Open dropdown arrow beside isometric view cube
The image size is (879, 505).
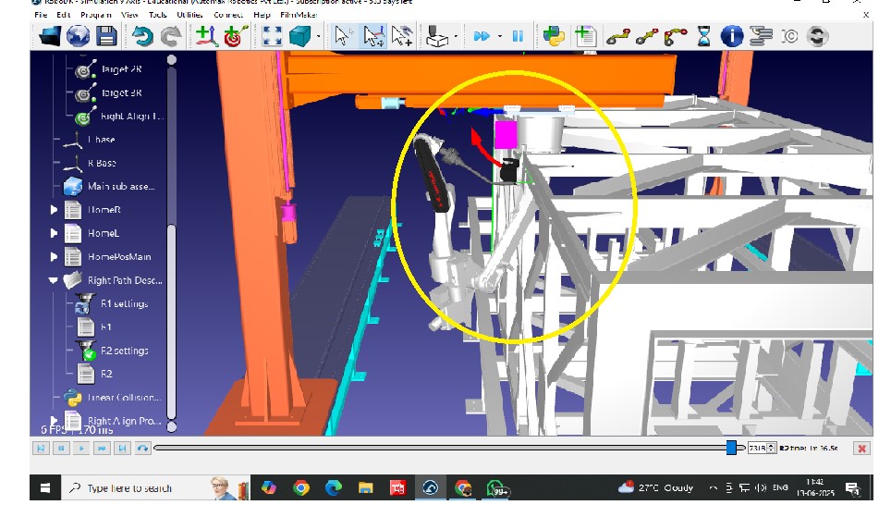pyautogui.click(x=319, y=37)
